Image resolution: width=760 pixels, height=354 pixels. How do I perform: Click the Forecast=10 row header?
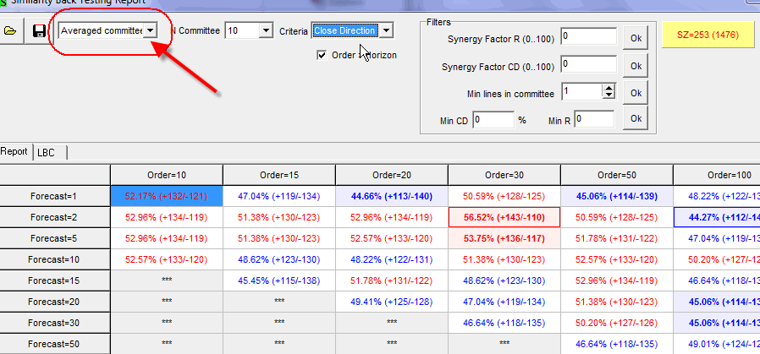click(55, 261)
